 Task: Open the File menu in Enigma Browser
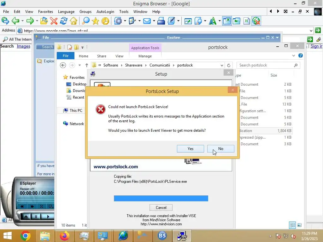click(x=6, y=12)
